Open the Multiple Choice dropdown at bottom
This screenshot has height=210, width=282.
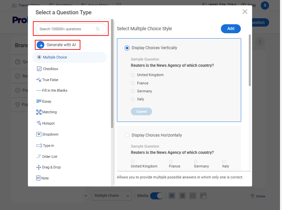click(111, 196)
